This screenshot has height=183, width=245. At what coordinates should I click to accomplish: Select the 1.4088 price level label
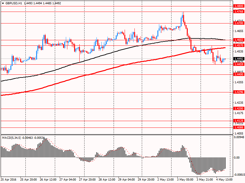tap(239, 127)
